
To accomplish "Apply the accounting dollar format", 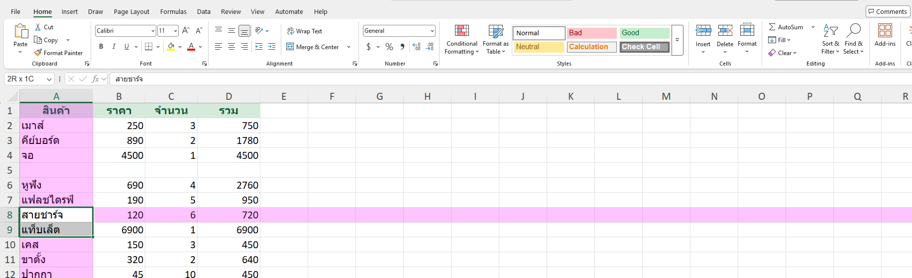I will click(368, 47).
